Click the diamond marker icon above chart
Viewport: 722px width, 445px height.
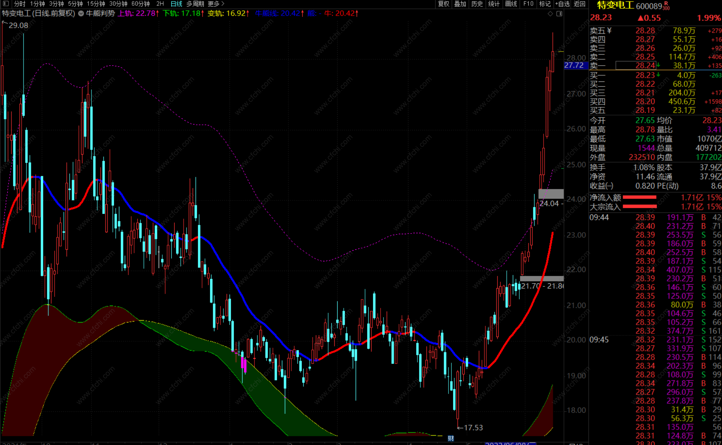(x=550, y=14)
